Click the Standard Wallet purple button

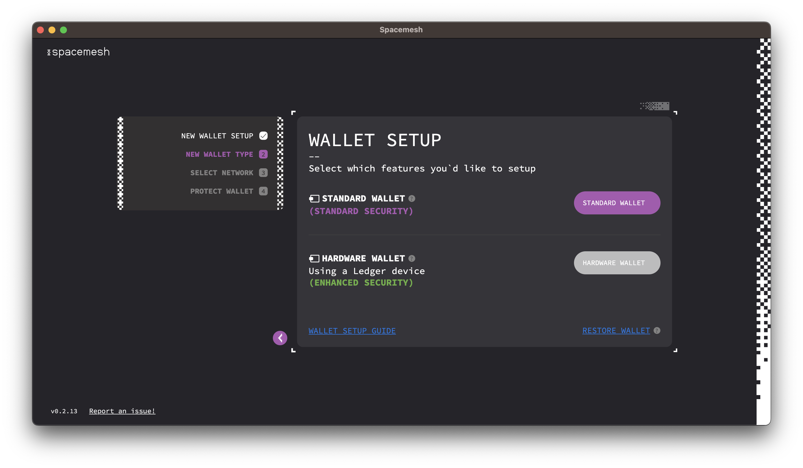(617, 203)
